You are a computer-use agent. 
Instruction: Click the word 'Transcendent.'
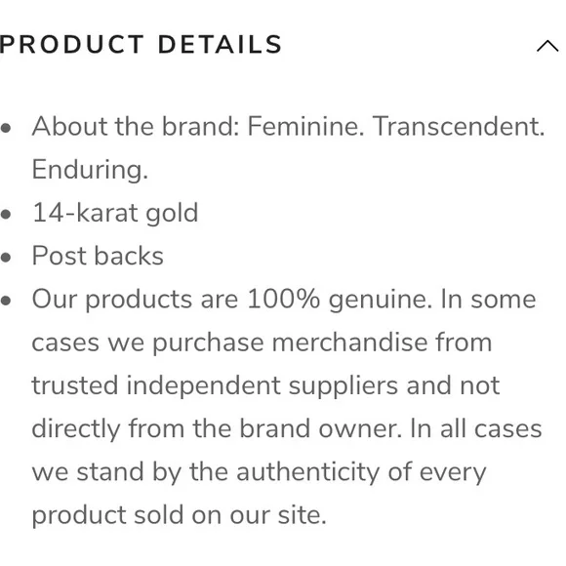pyautogui.click(x=459, y=126)
